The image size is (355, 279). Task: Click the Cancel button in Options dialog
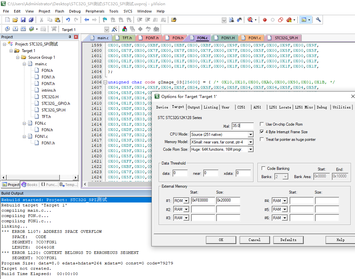coord(255,240)
